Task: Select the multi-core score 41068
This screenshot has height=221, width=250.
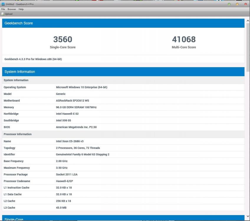Action: pyautogui.click(x=184, y=39)
